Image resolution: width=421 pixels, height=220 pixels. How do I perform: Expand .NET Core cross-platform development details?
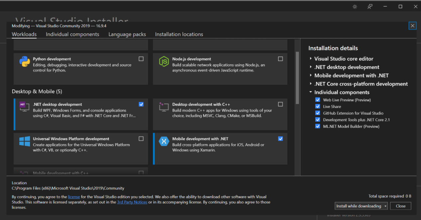click(311, 84)
